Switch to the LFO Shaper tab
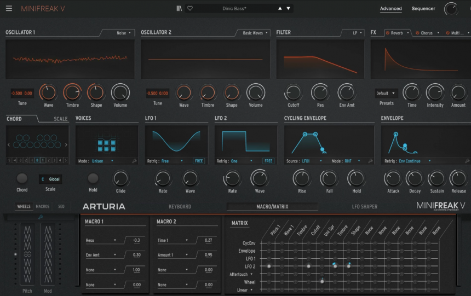The width and height of the screenshot is (471, 296). click(364, 206)
